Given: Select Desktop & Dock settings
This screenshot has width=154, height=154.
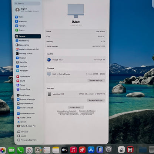Looking at the screenshot, I should click(x=24, y=54).
